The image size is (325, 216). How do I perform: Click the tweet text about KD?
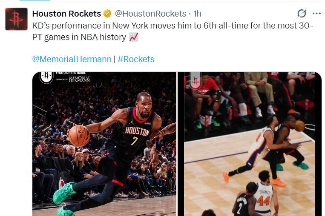click(x=173, y=31)
